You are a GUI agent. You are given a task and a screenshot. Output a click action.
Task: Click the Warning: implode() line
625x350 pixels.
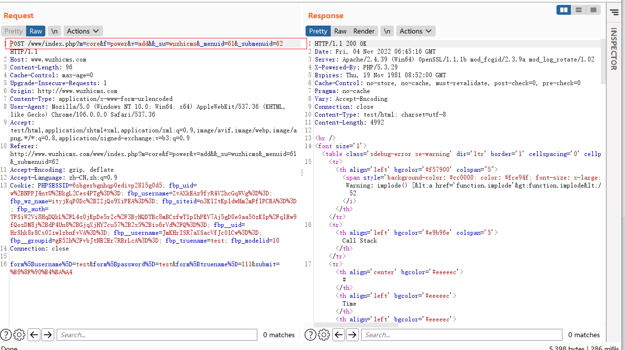473,186
